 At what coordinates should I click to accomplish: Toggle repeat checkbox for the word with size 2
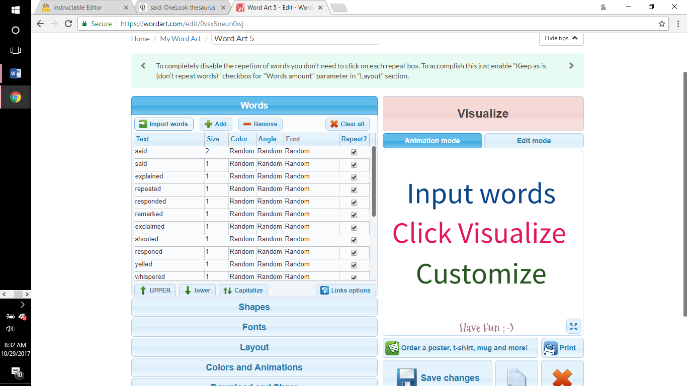(354, 152)
